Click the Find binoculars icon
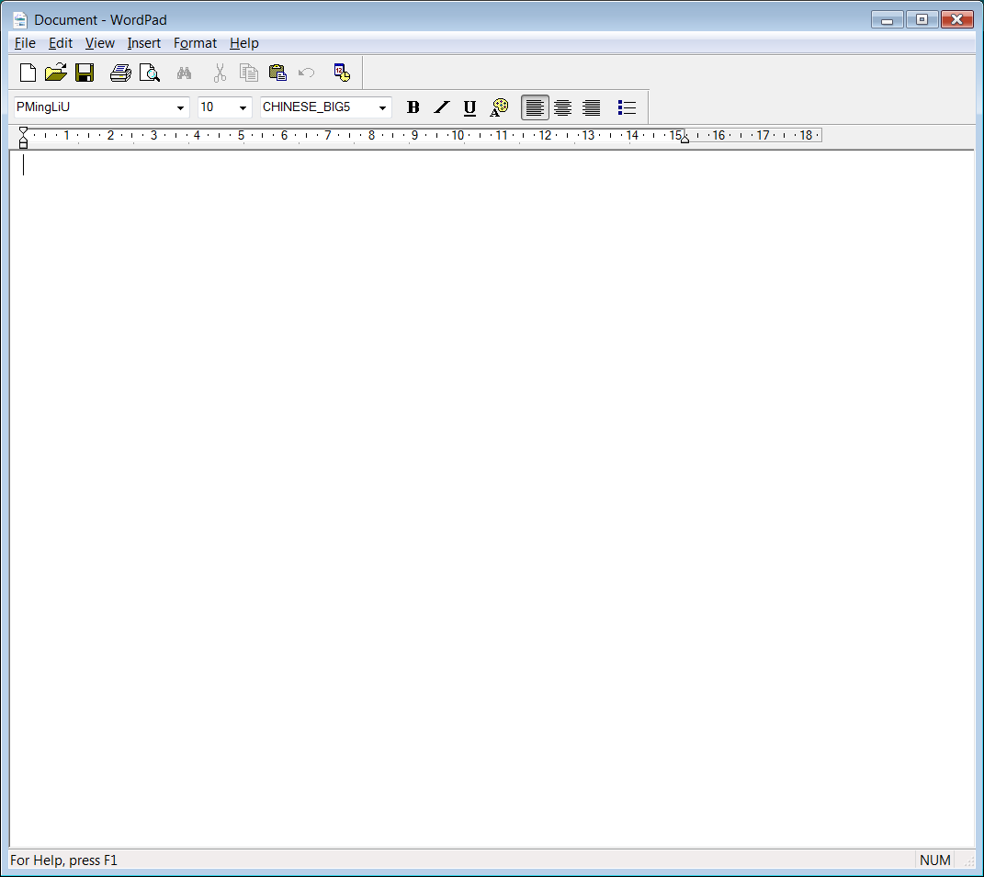This screenshot has width=984, height=877. point(184,73)
